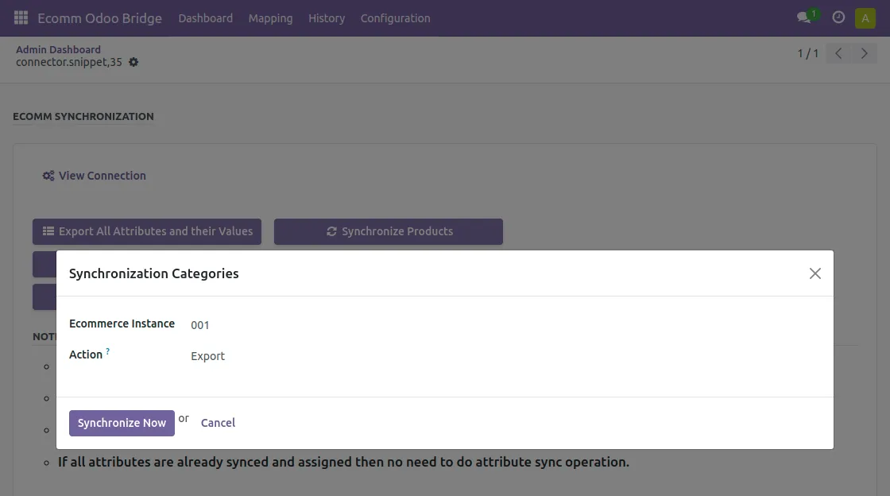The width and height of the screenshot is (890, 496).
Task: Open the Configuration menu
Action: [395, 17]
